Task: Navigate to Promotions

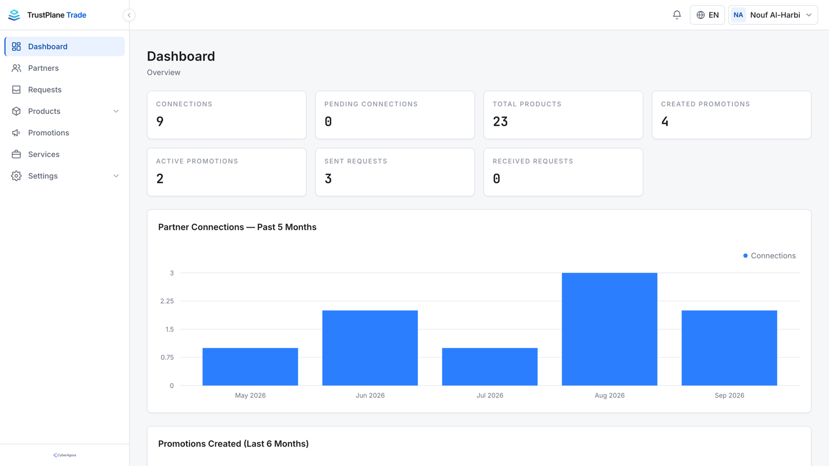Action: 65,133
